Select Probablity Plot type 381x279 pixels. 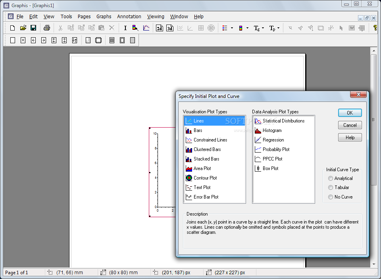[x=283, y=149]
